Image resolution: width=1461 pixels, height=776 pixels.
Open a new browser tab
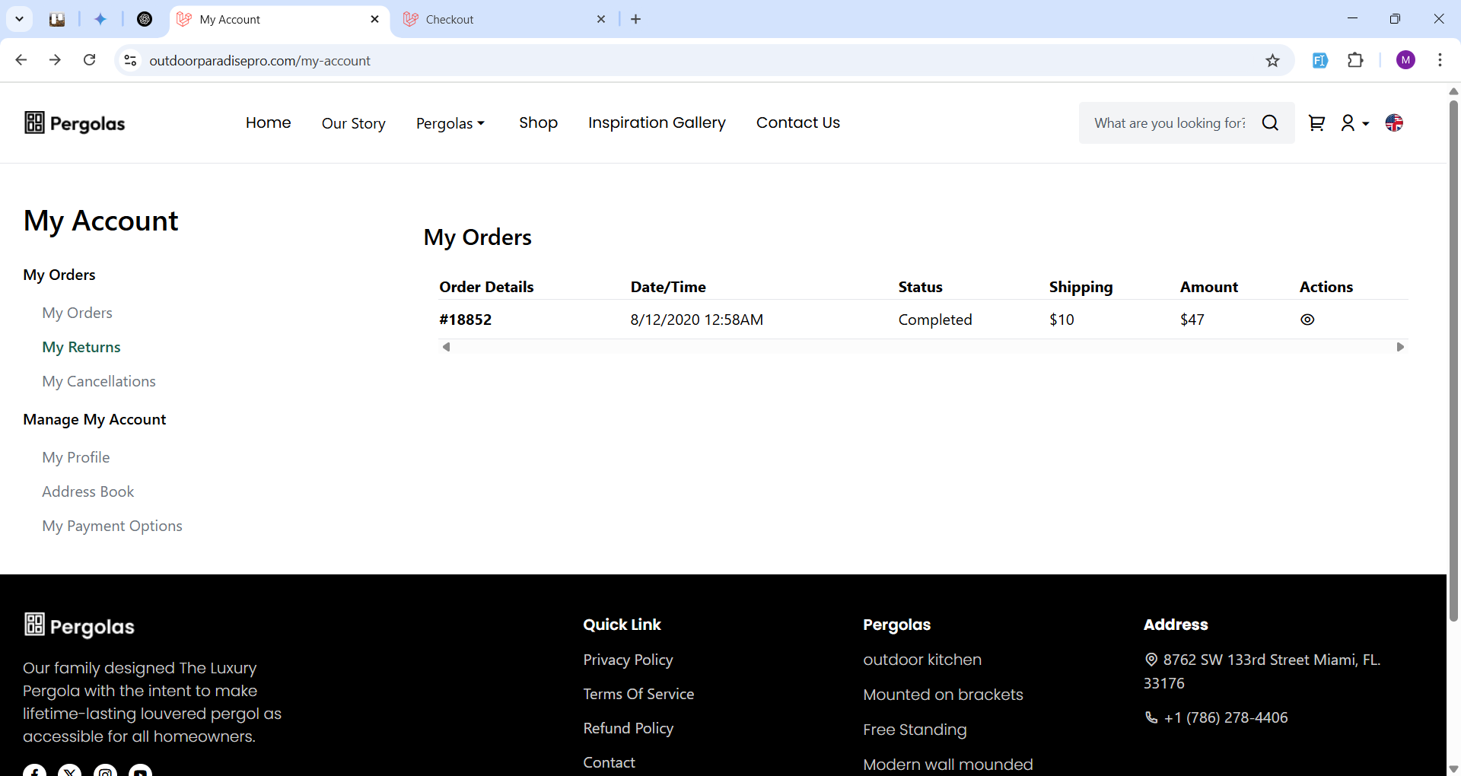click(x=636, y=19)
